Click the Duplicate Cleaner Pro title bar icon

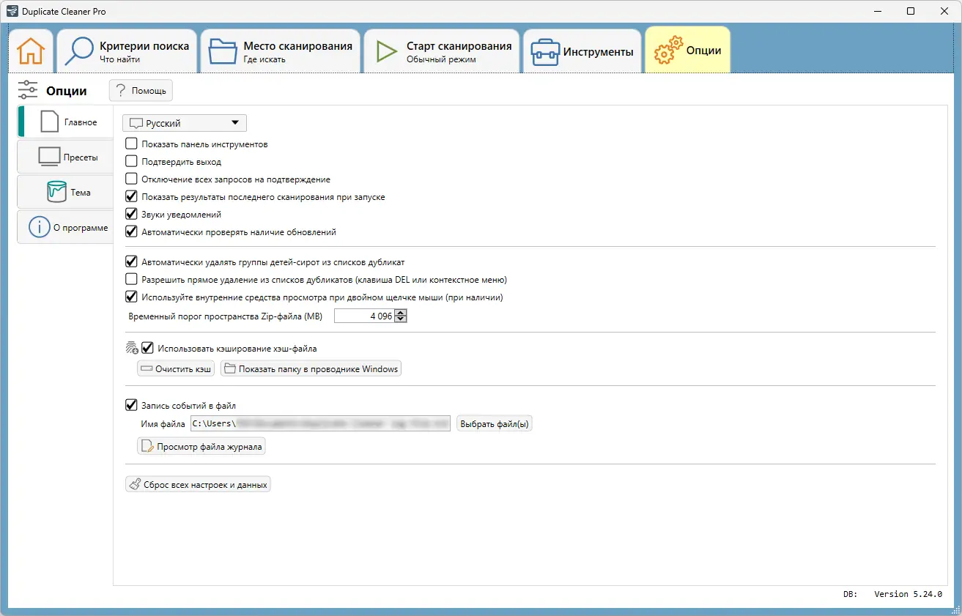pyautogui.click(x=12, y=11)
